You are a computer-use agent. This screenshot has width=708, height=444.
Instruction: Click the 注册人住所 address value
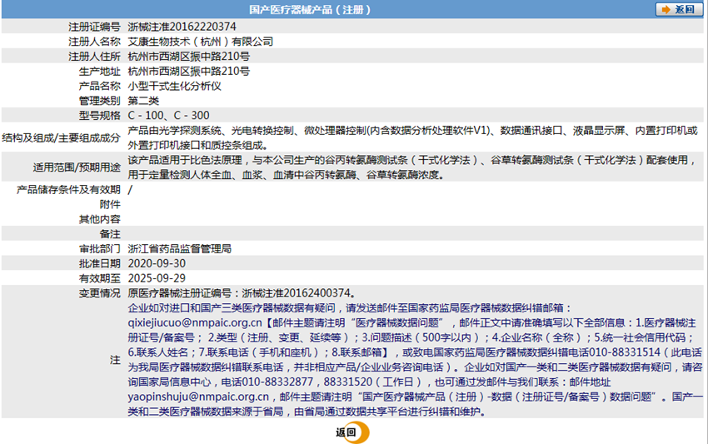189,57
